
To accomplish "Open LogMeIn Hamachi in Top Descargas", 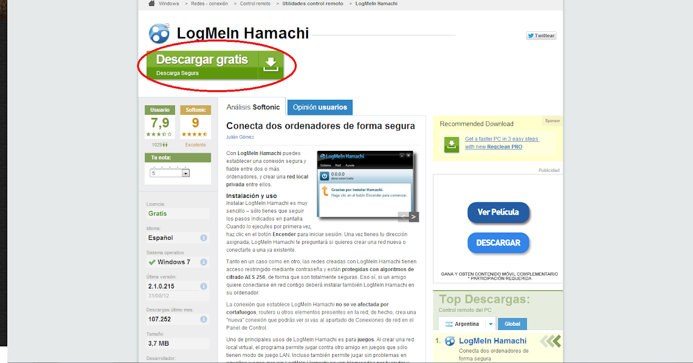I will point(492,341).
